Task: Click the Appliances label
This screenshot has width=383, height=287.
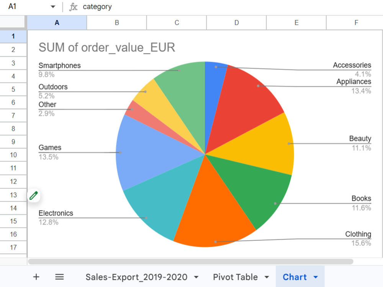Action: point(354,82)
